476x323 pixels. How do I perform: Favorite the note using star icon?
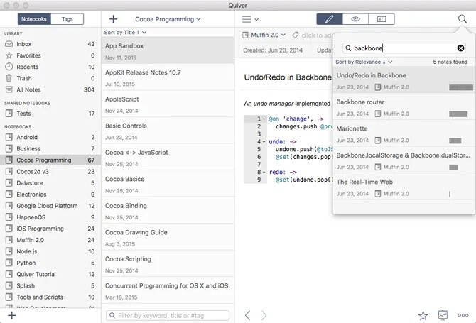tap(423, 315)
